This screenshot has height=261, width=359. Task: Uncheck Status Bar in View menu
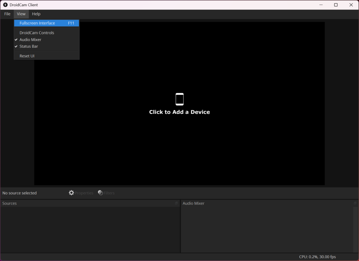point(47,46)
